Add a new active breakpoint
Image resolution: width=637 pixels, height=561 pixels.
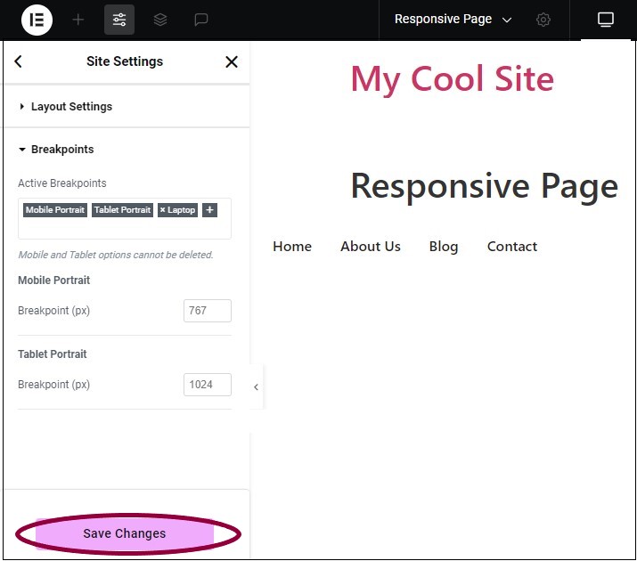(x=209, y=210)
